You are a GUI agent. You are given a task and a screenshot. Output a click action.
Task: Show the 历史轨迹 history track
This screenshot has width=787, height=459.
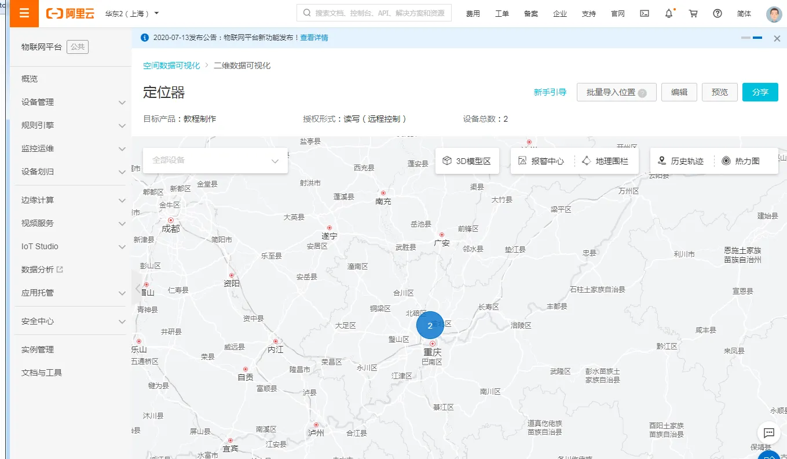click(x=680, y=161)
